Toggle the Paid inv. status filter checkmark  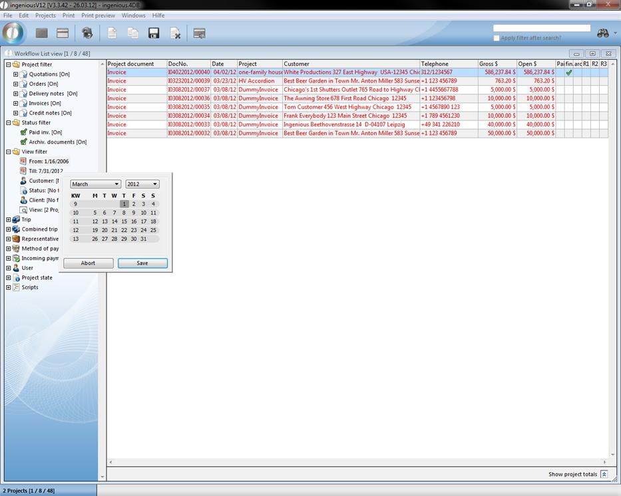23,132
